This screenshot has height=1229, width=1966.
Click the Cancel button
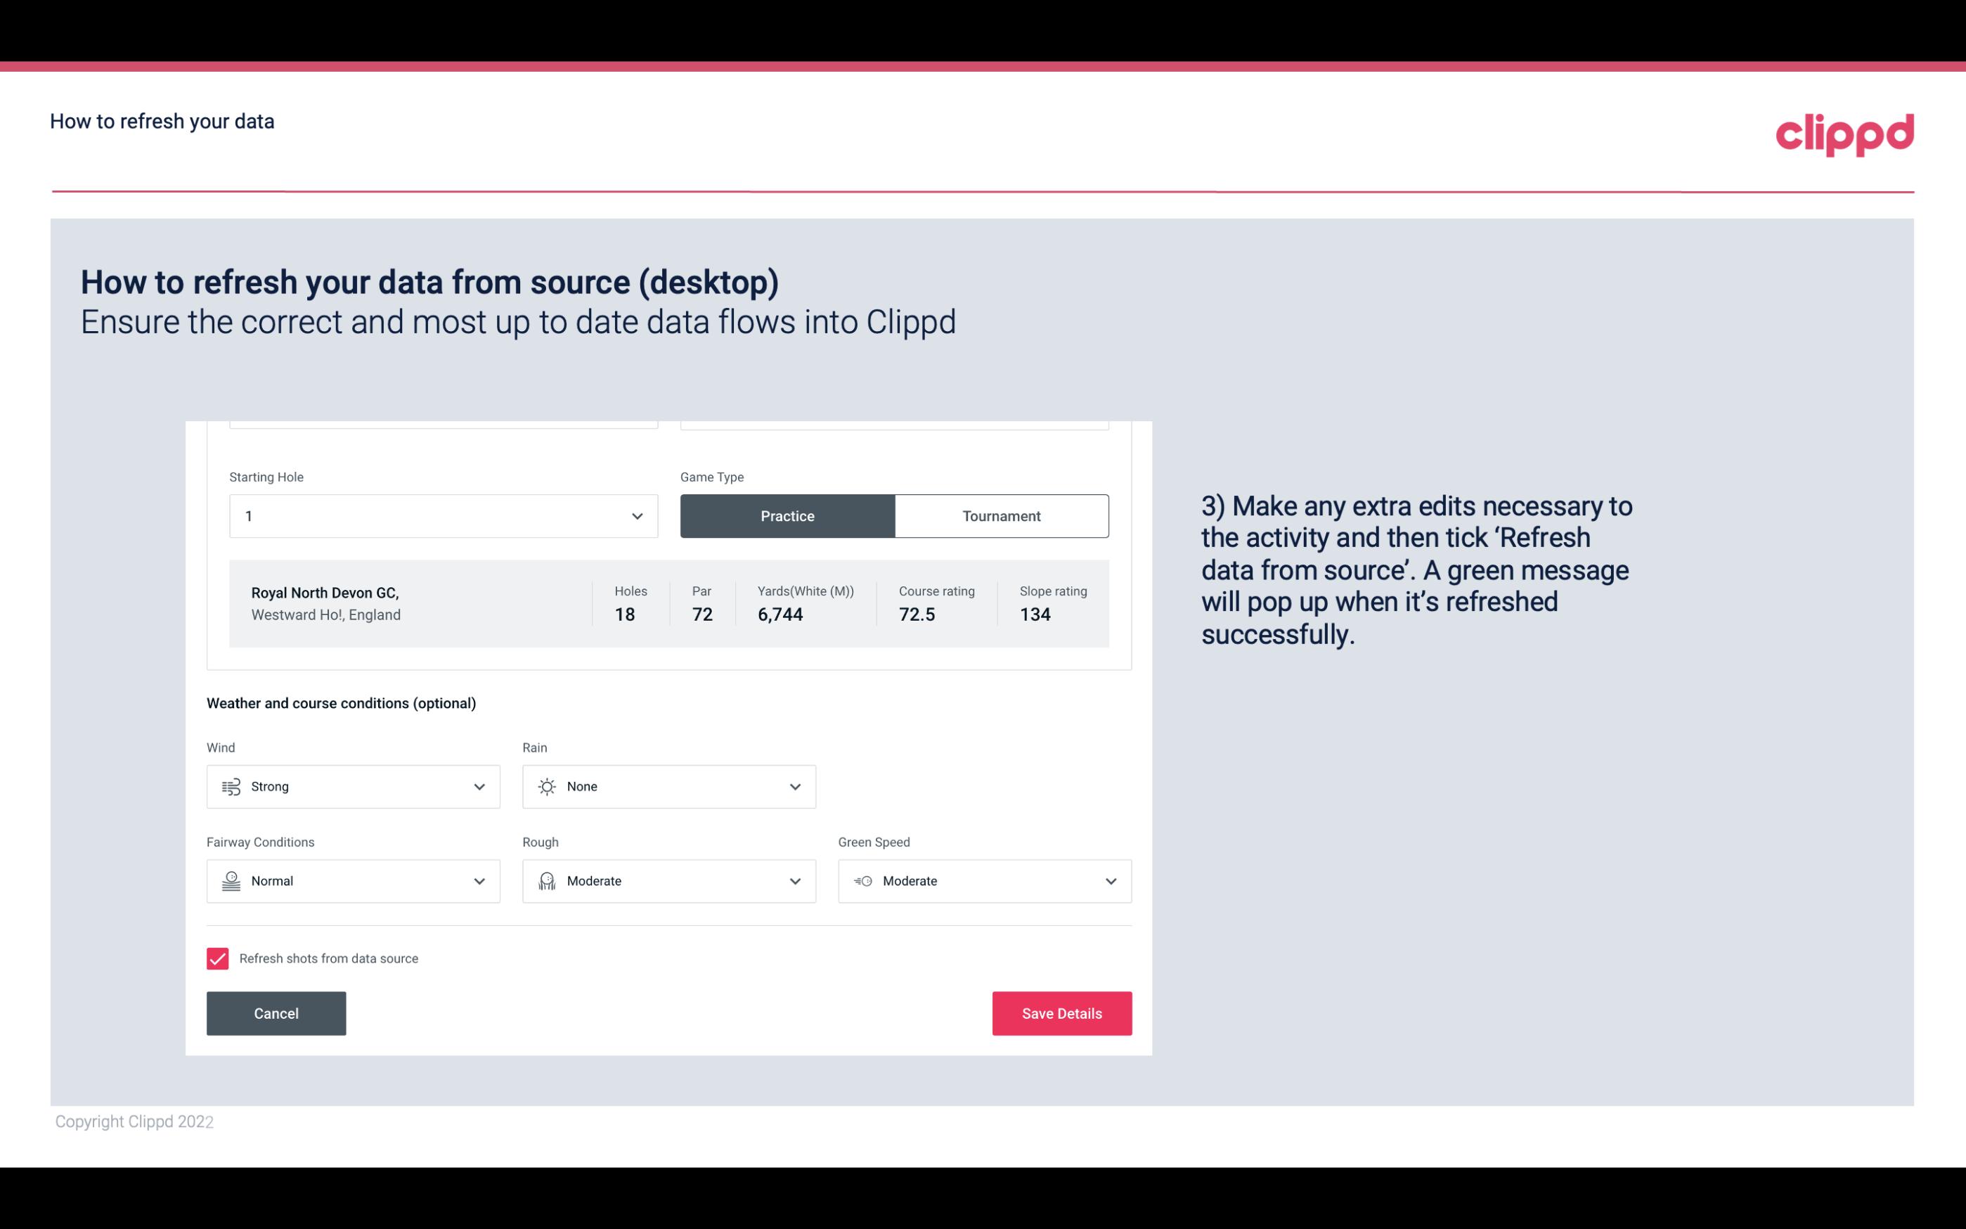pos(276,1012)
